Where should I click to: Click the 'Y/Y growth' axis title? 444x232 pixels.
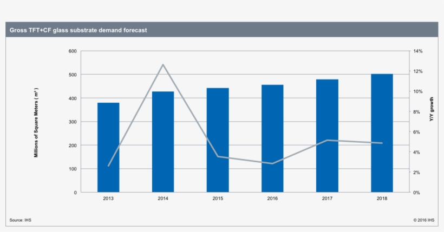432,109
